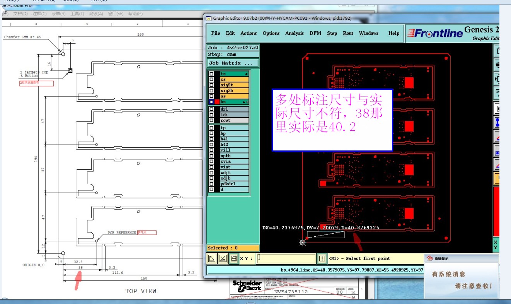The image size is (511, 304).
Task: Open the Step menu
Action: click(332, 33)
